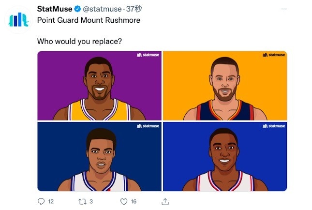Open the orange background player image
Screen dimensions: 312x210
(x=225, y=85)
